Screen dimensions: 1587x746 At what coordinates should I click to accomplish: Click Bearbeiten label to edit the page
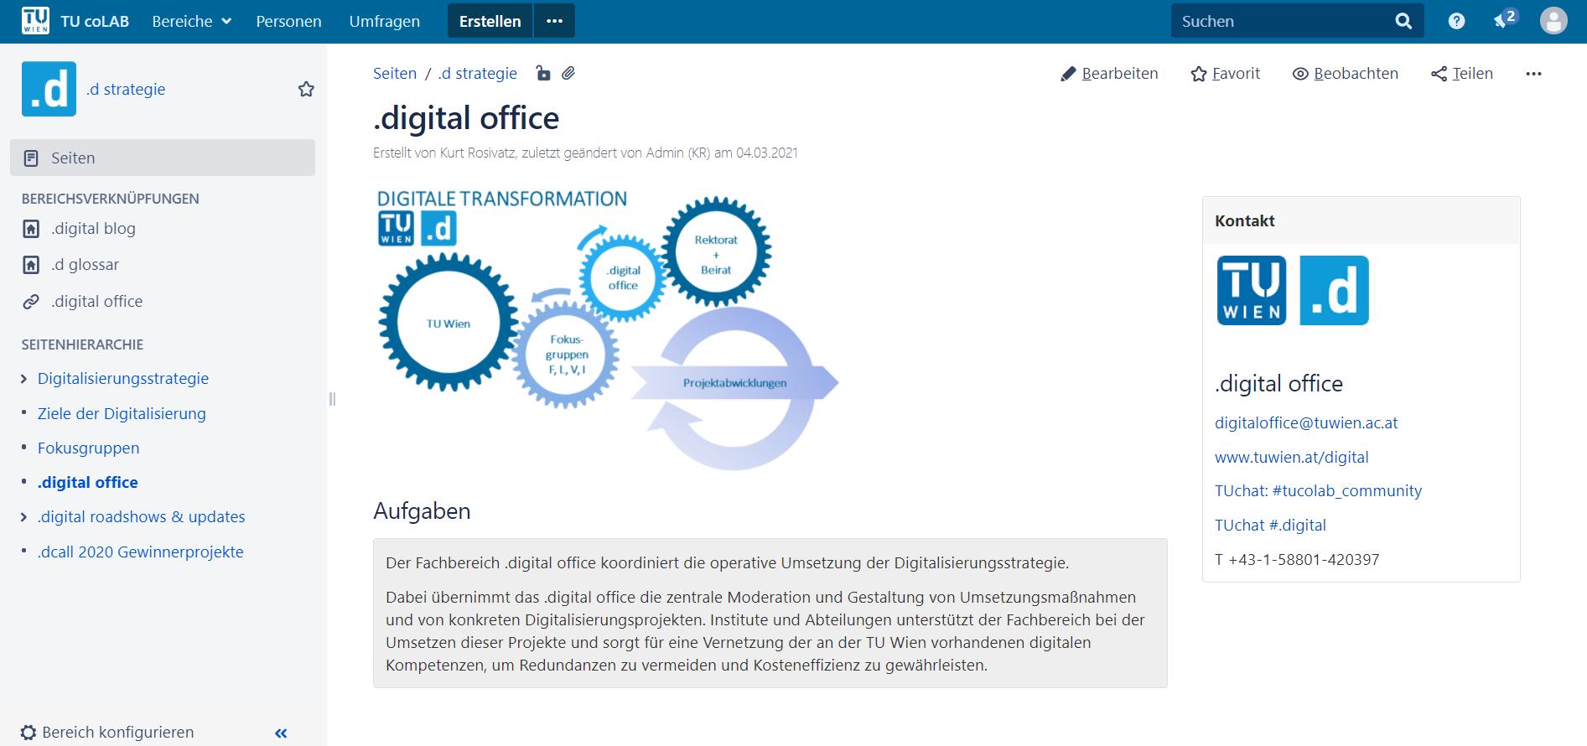(1120, 73)
